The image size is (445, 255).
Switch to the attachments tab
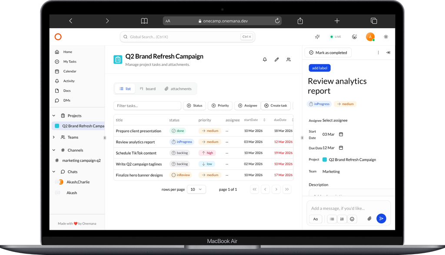178,89
